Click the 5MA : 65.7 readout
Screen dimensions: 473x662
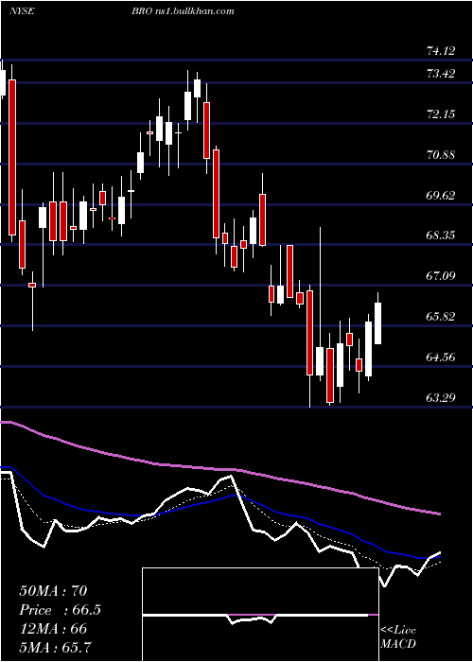point(56,647)
